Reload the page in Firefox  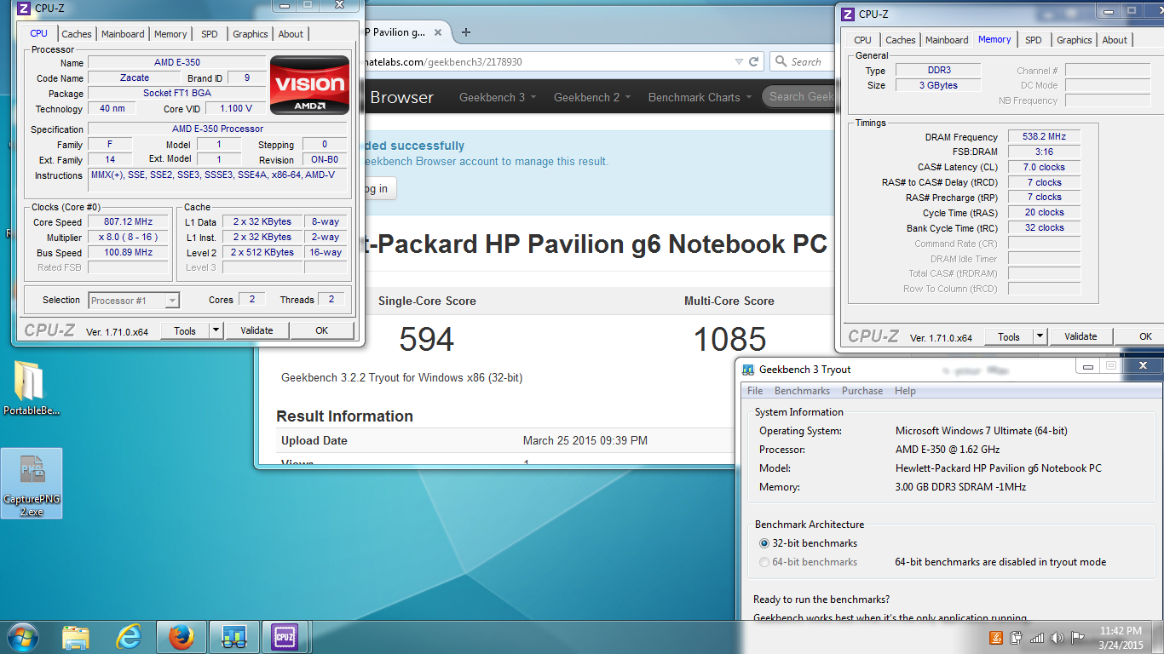[x=753, y=62]
